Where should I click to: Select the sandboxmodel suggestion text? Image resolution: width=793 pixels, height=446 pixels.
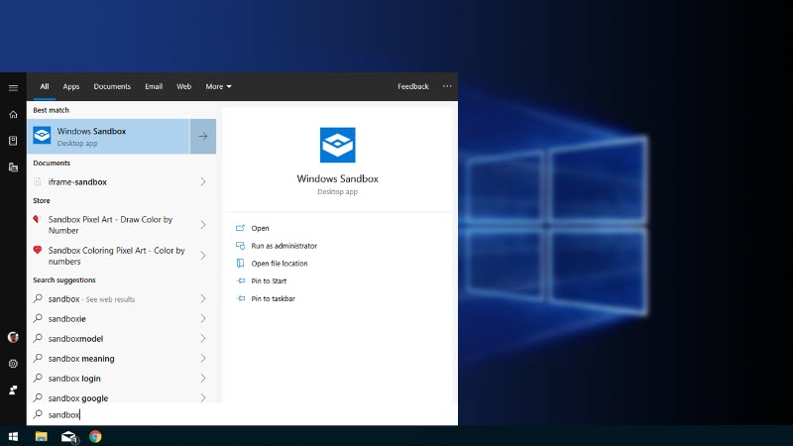pos(75,338)
